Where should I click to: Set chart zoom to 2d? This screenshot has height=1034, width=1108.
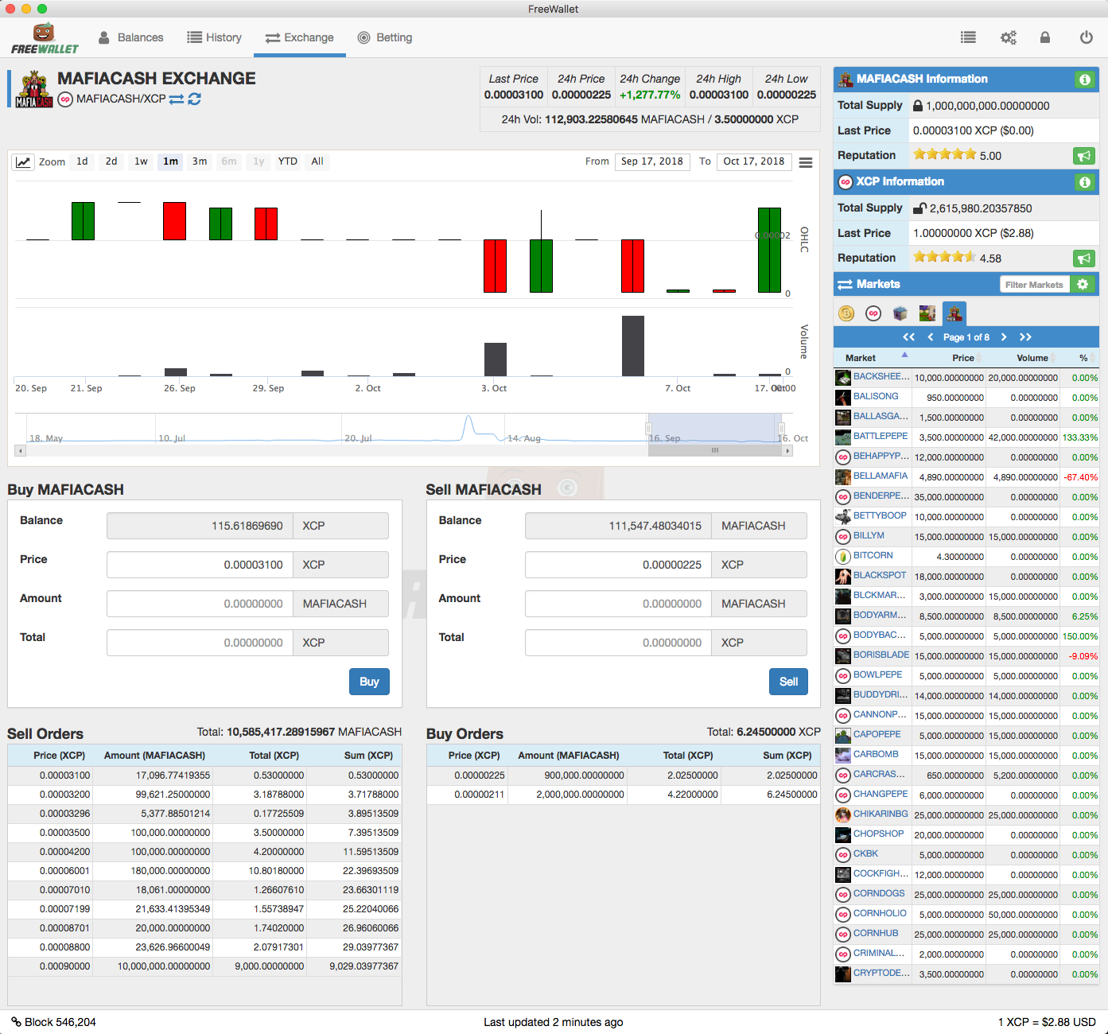(111, 161)
